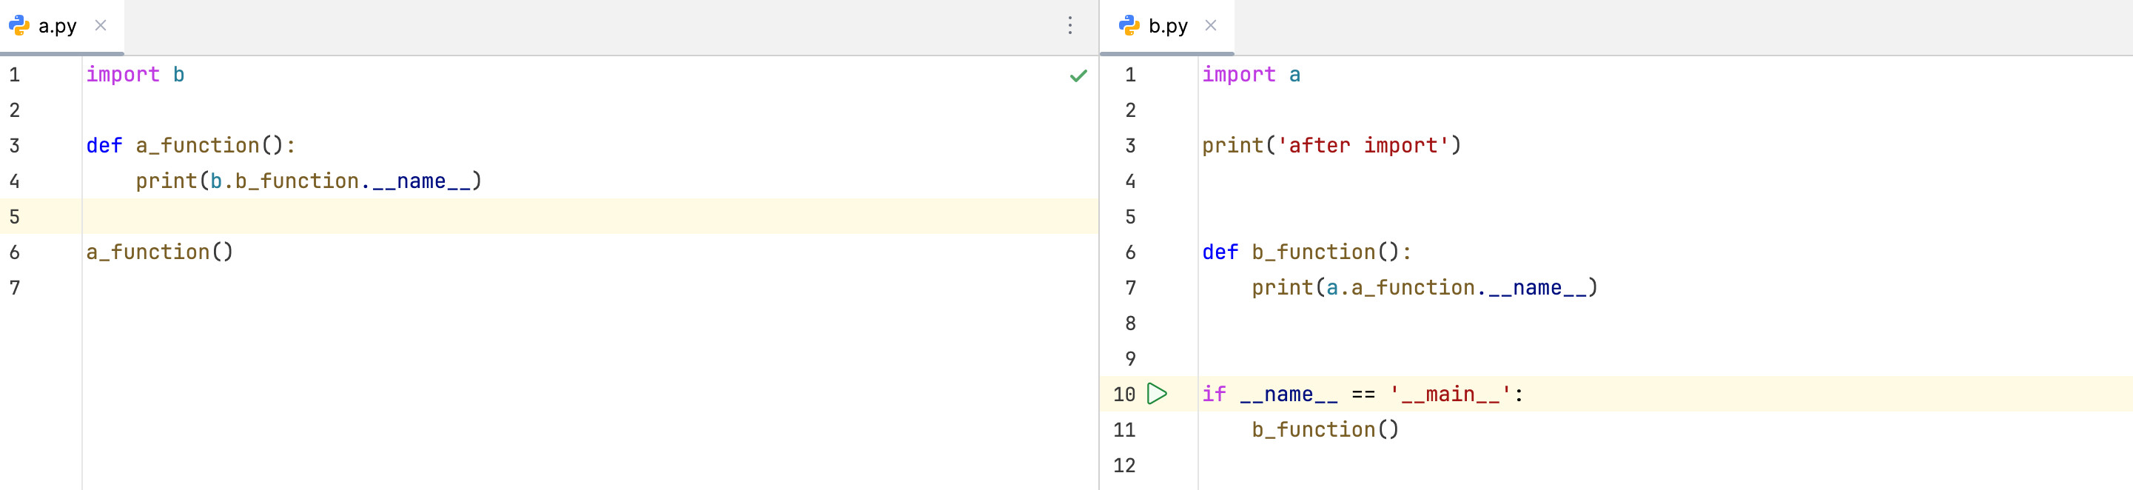Screen dimensions: 2133x490
Task: Click the 'b_function()' call on b.py line 11
Action: 1326,430
